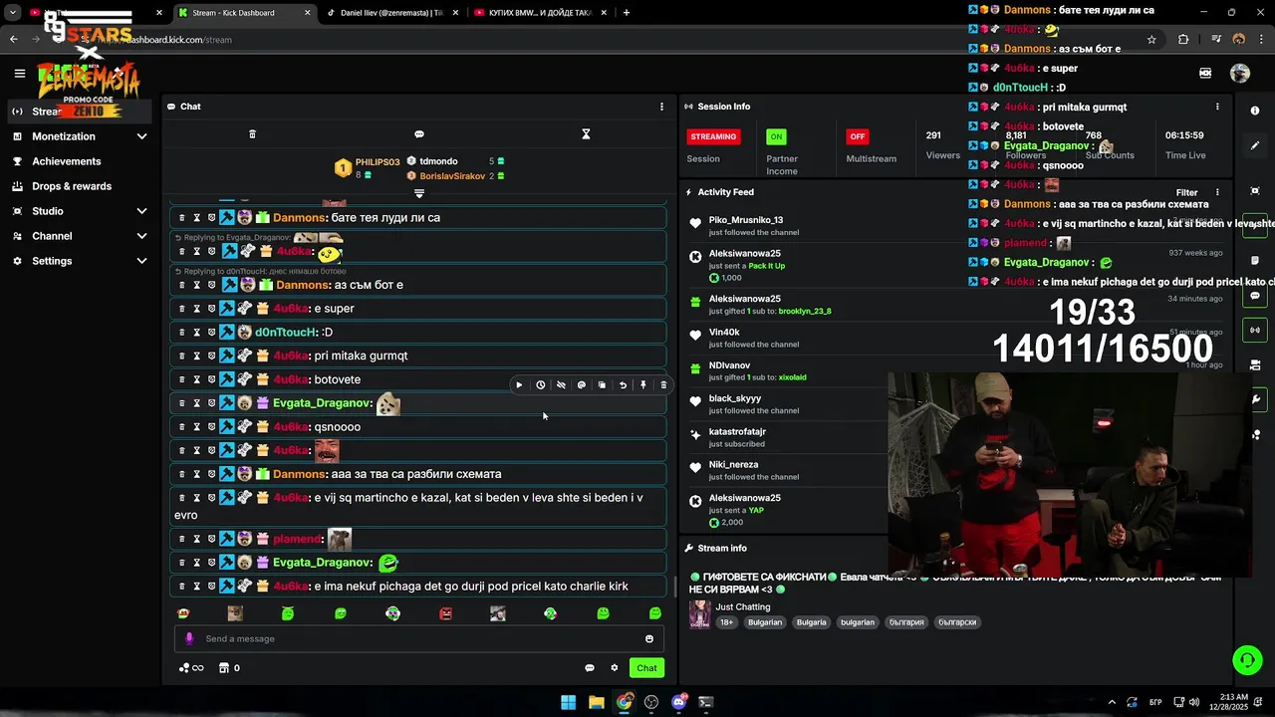Open the Windows Start menu on the taskbar
Viewport: 1275px width, 717px height.
(x=568, y=702)
